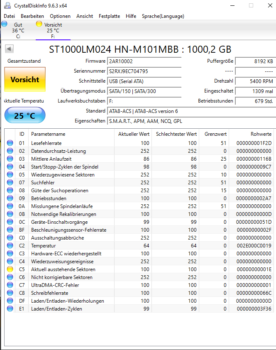Select the UltraDMA-CRC-Fehler parameter name
The image size is (276, 350).
[x=55, y=285]
